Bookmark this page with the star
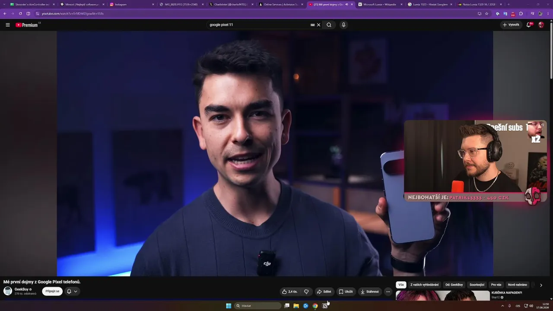553x311 pixels. pos(486,13)
